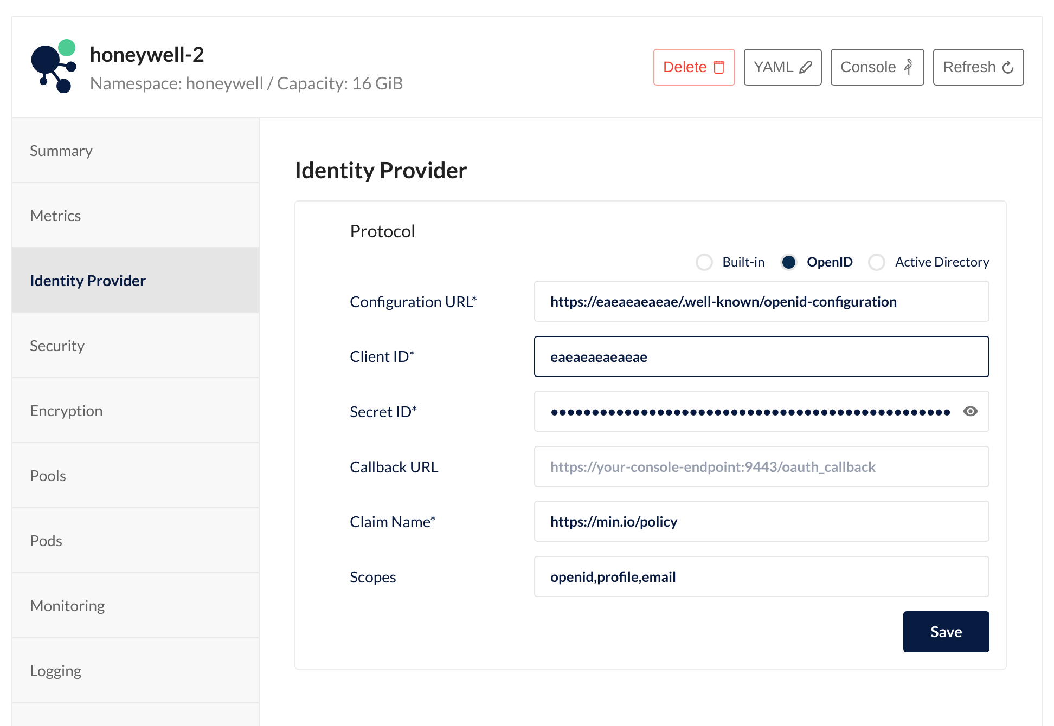
Task: Click the pencil icon on YAML button
Action: pos(806,67)
